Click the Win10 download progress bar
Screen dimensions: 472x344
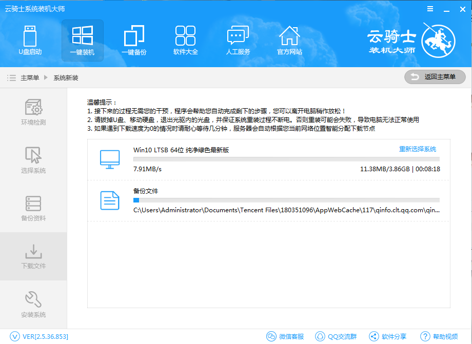tap(286, 159)
